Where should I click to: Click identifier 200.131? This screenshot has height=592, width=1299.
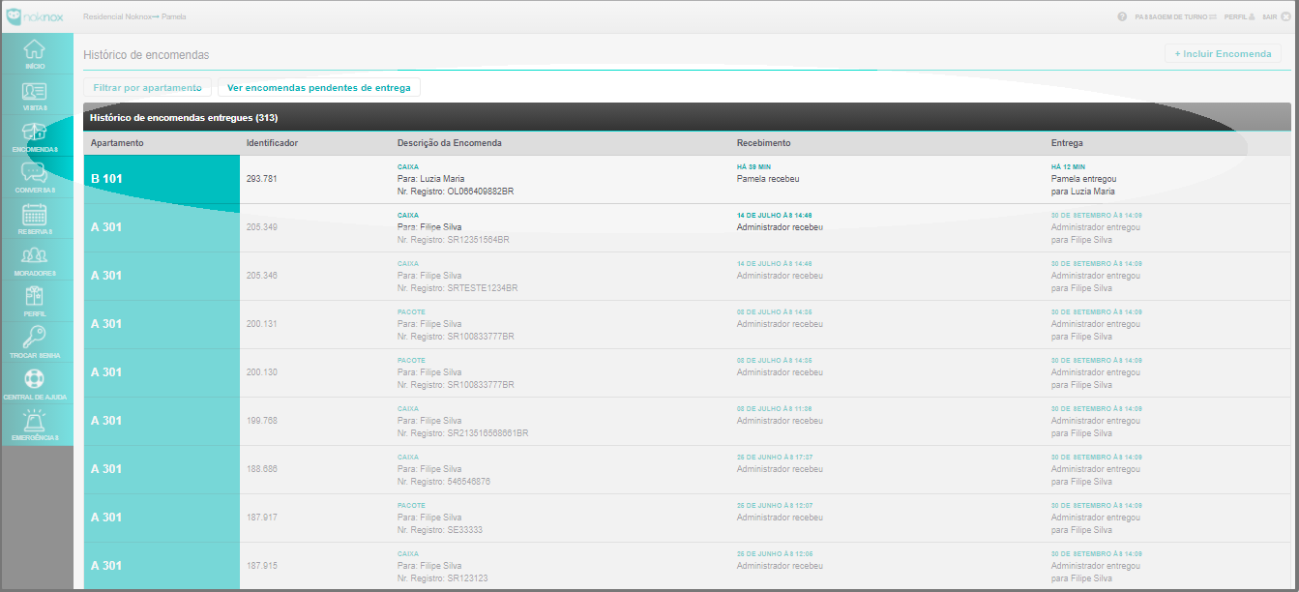click(x=262, y=324)
